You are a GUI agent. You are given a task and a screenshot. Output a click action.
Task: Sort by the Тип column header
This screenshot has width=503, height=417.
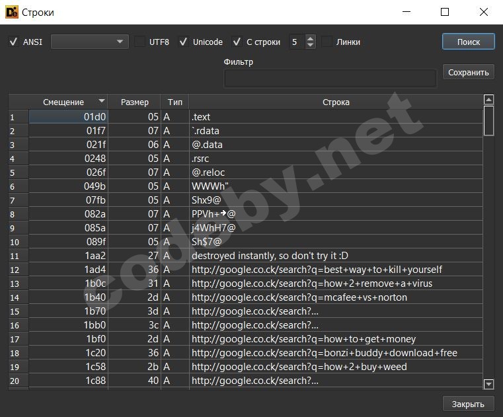pyautogui.click(x=175, y=102)
